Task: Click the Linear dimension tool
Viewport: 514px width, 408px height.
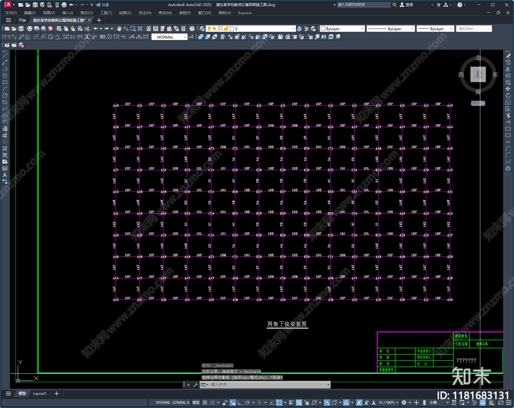Action: [x=7, y=37]
